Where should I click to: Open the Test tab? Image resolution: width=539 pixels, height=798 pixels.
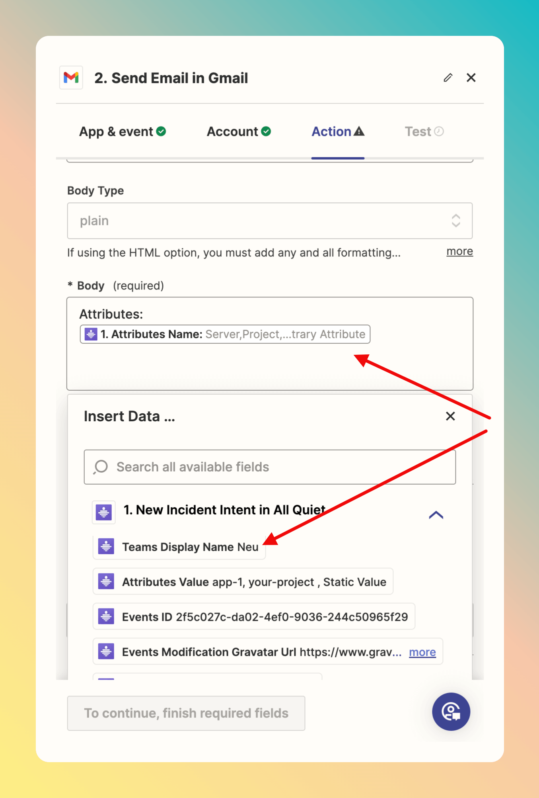click(424, 131)
